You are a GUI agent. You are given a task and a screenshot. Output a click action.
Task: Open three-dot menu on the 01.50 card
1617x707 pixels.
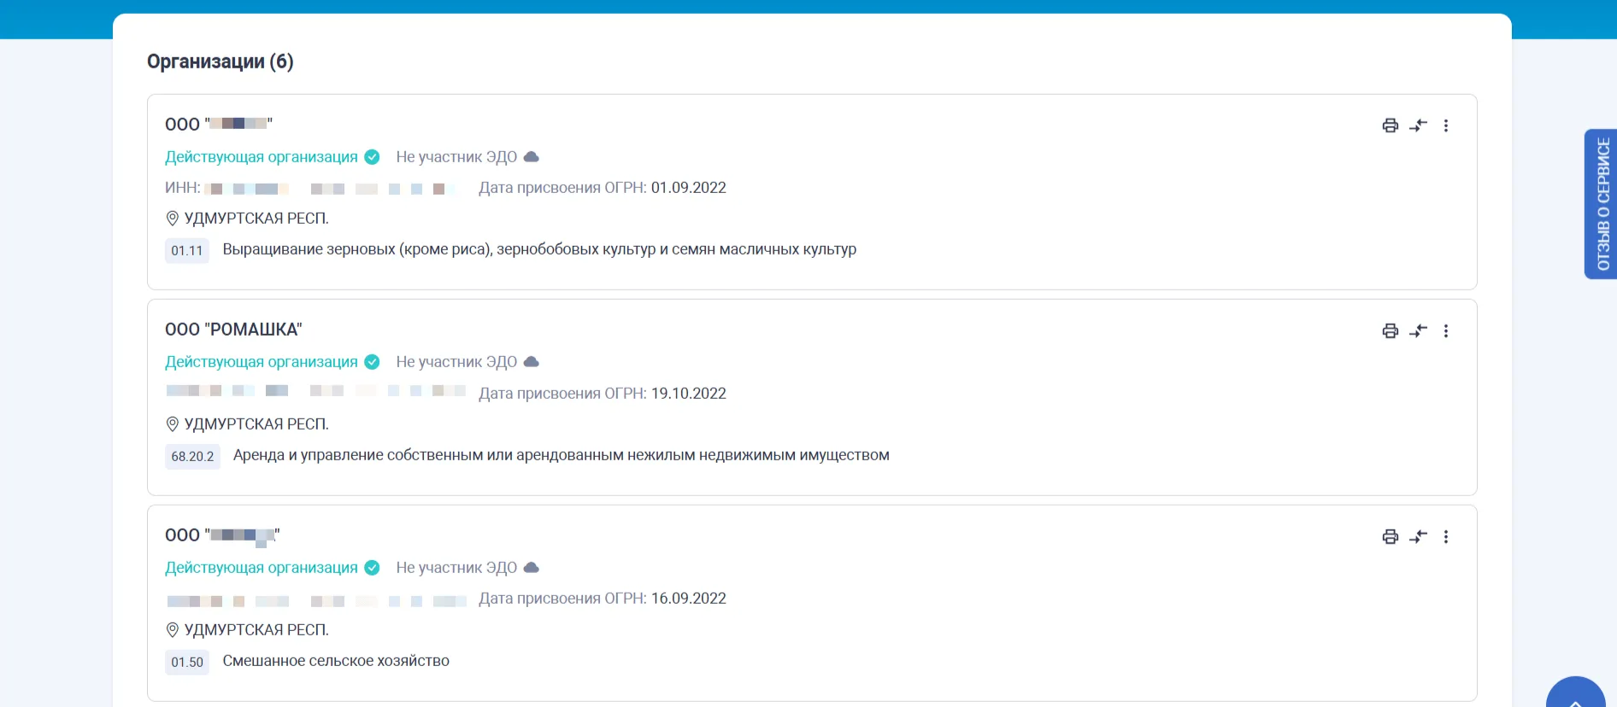1446,537
